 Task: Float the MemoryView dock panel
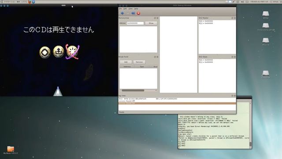point(155,18)
